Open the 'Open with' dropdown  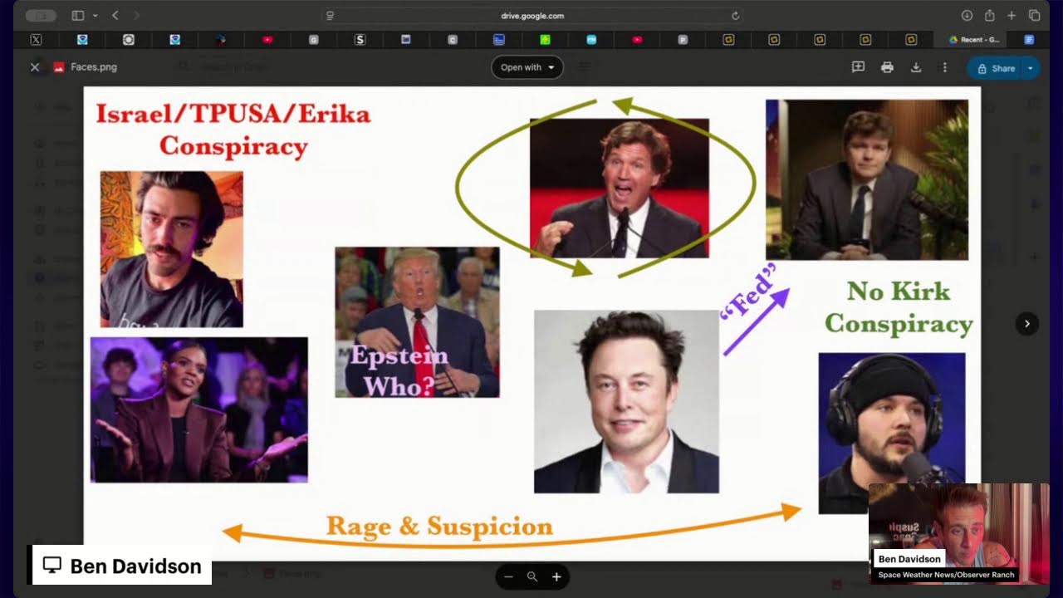point(527,67)
